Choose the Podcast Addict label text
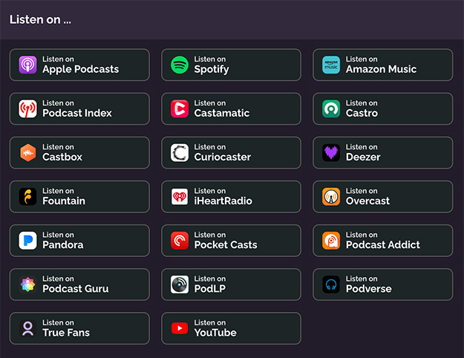Screen dimensions: 464x358 point(383,244)
